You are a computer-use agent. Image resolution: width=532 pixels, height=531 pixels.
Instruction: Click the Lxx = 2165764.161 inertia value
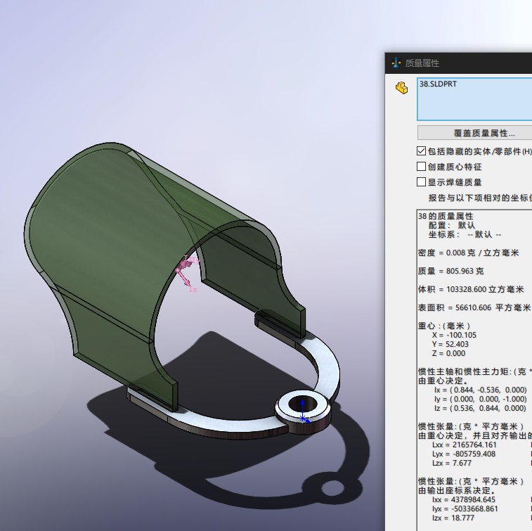pos(464,444)
